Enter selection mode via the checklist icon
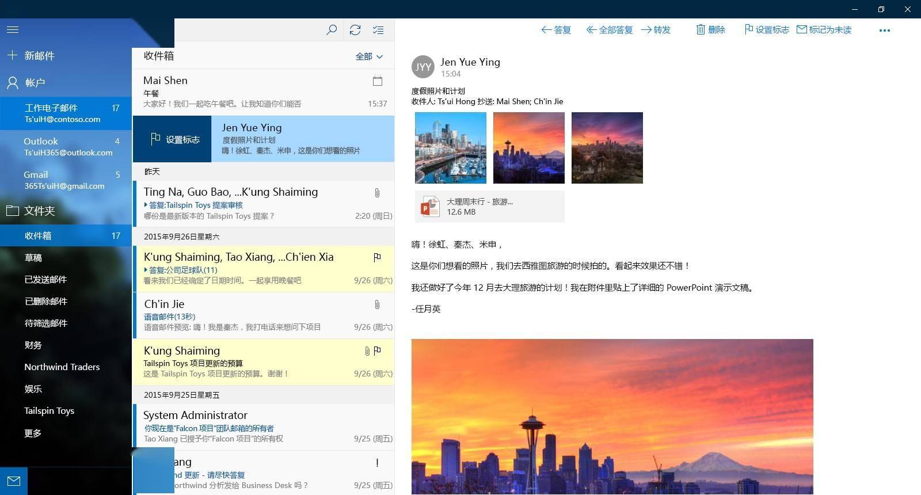The image size is (921, 495). [378, 30]
